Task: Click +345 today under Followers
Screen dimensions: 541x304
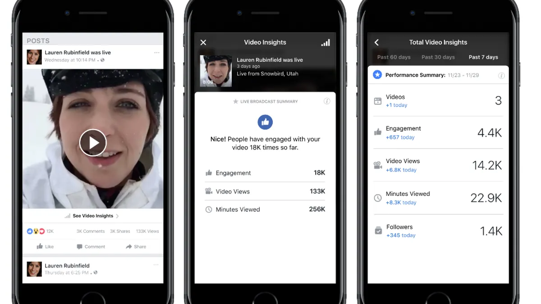Action: pyautogui.click(x=401, y=235)
